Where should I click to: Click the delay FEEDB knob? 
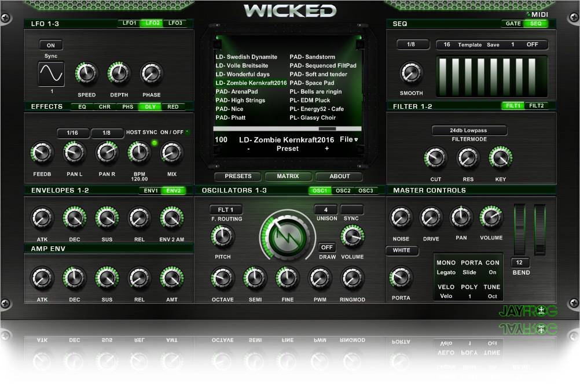[x=40, y=153]
